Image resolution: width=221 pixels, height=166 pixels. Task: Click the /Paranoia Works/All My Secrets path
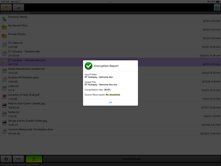click(x=15, y=13)
